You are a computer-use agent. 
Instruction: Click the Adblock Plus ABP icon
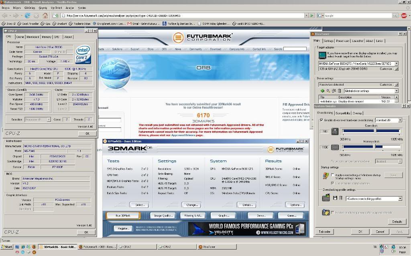coord(404,16)
